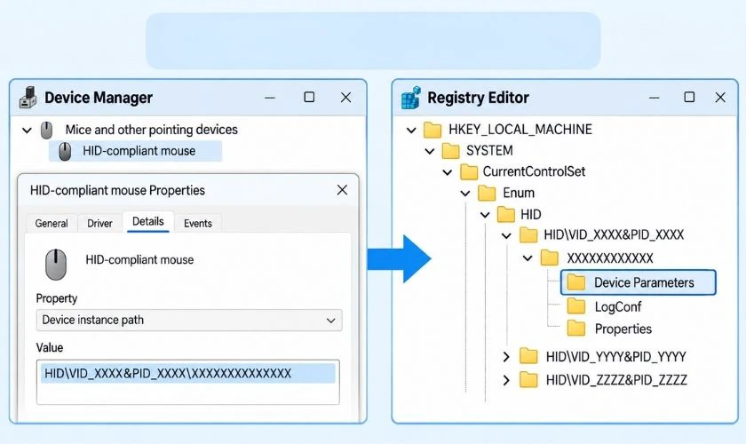Close the Registry Editor window
This screenshot has width=746, height=444.
point(720,98)
